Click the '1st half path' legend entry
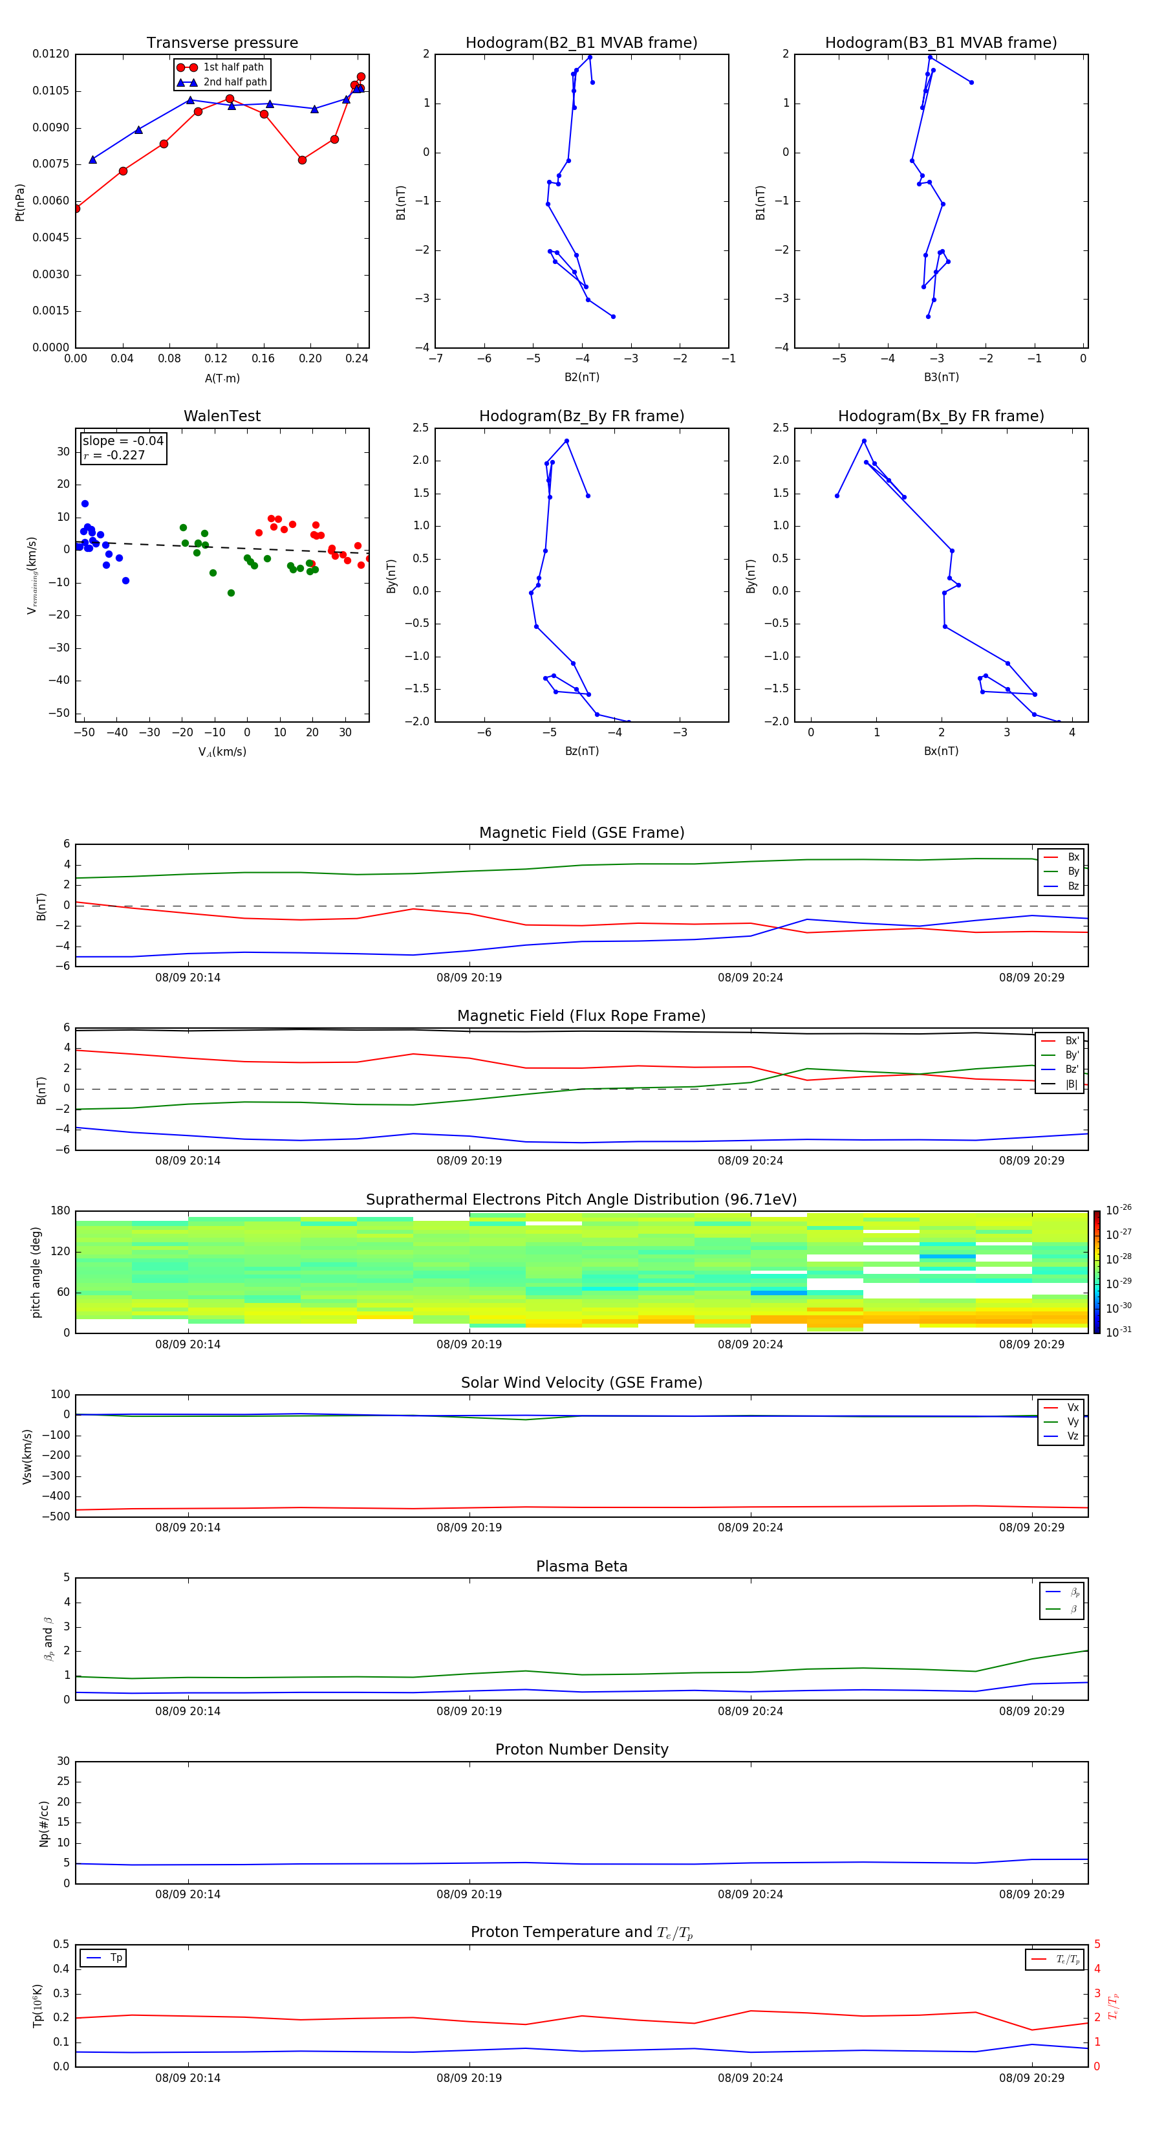The image size is (1164, 2135). [x=221, y=67]
